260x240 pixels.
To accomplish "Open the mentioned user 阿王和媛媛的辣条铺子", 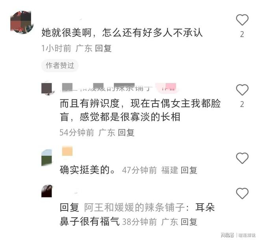I will pos(134,207).
